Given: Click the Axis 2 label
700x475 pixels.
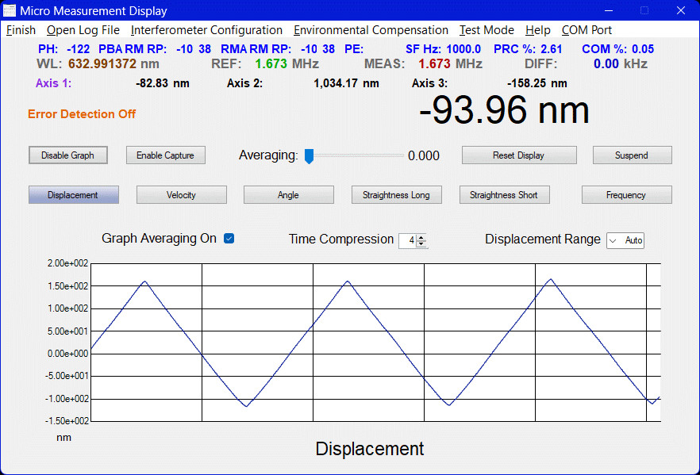Looking at the screenshot, I should [244, 83].
